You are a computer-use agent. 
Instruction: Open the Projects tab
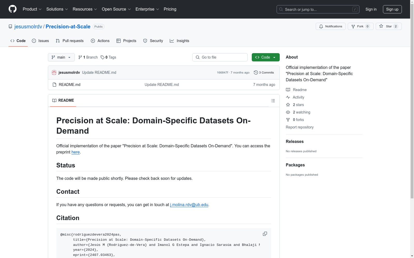coord(126,41)
